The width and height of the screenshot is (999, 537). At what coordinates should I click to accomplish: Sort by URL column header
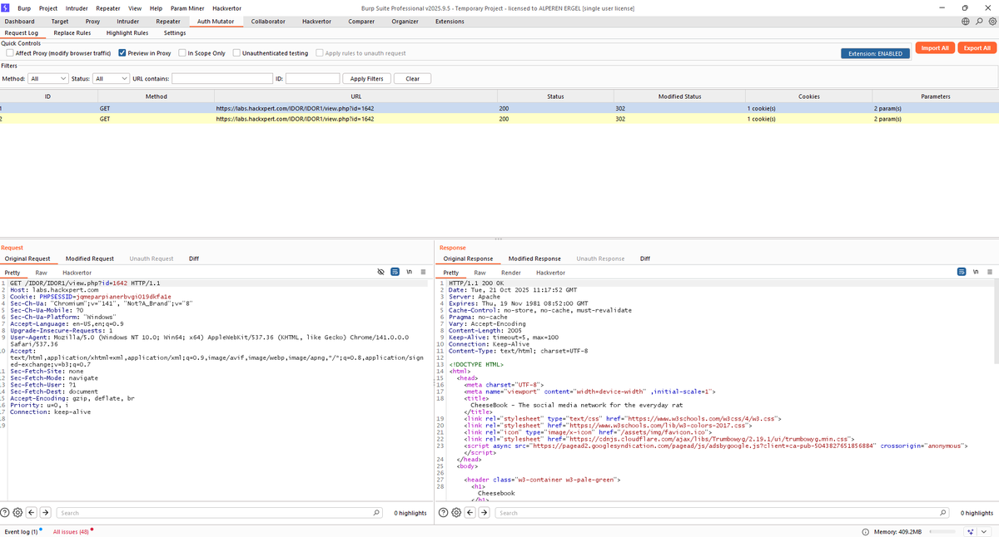pos(356,96)
